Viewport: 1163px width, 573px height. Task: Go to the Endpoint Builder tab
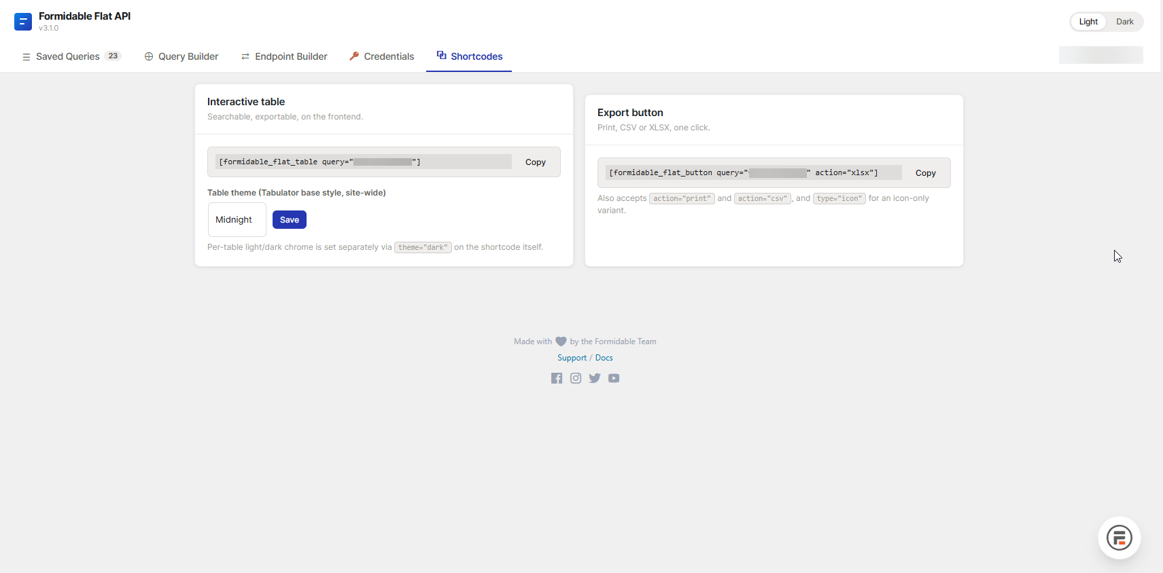(284, 56)
